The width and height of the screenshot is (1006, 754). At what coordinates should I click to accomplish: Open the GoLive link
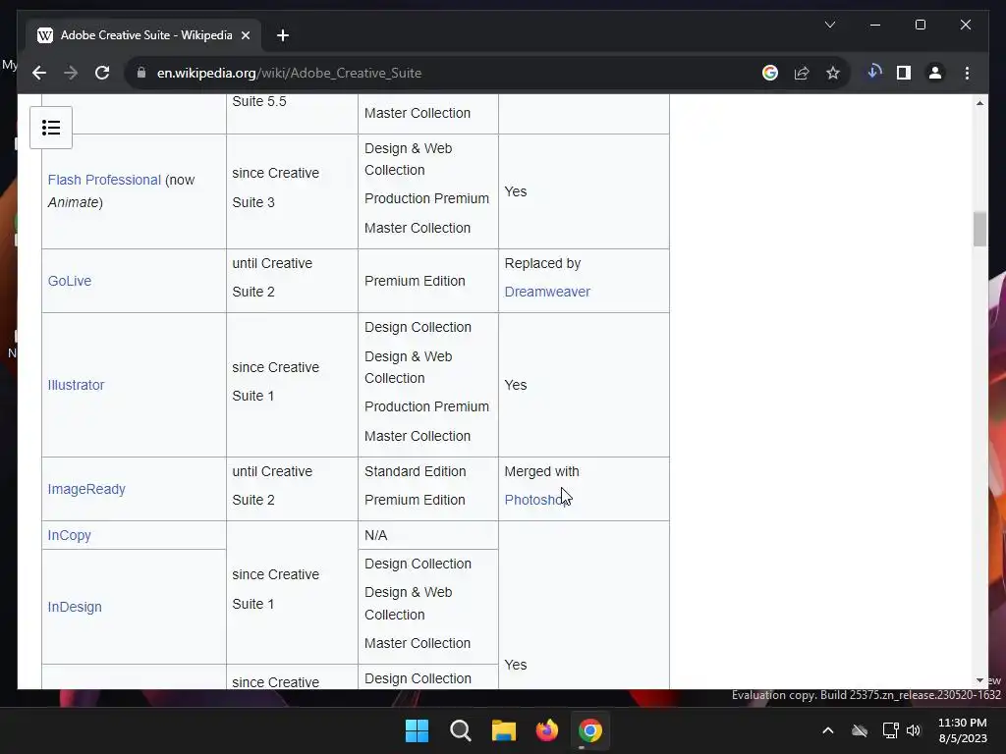(x=70, y=281)
